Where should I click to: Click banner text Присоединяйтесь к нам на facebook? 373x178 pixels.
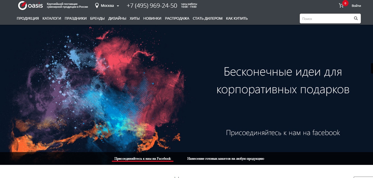pyautogui.click(x=283, y=133)
